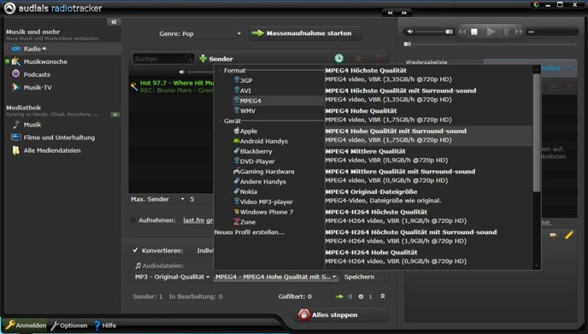Click Speichern button
Viewport: 588px width, 334px height.
click(x=359, y=277)
